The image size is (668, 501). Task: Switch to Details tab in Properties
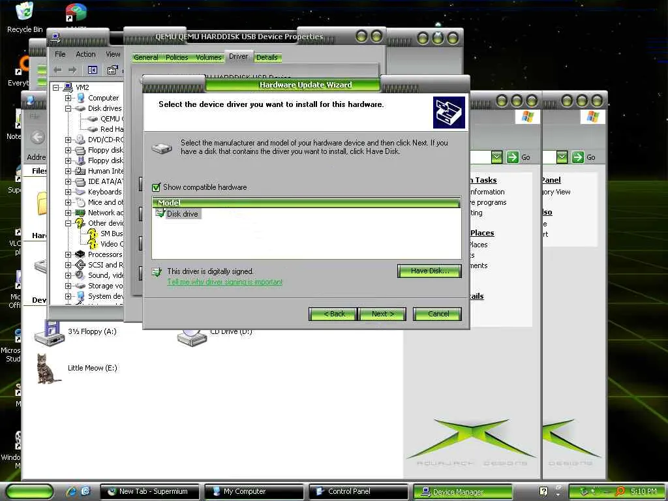(x=267, y=57)
